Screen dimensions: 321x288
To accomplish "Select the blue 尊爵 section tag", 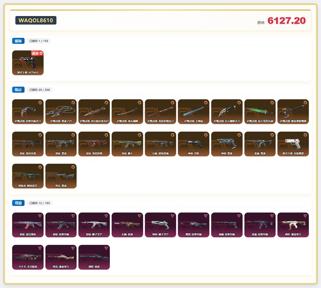I will click(x=18, y=203).
